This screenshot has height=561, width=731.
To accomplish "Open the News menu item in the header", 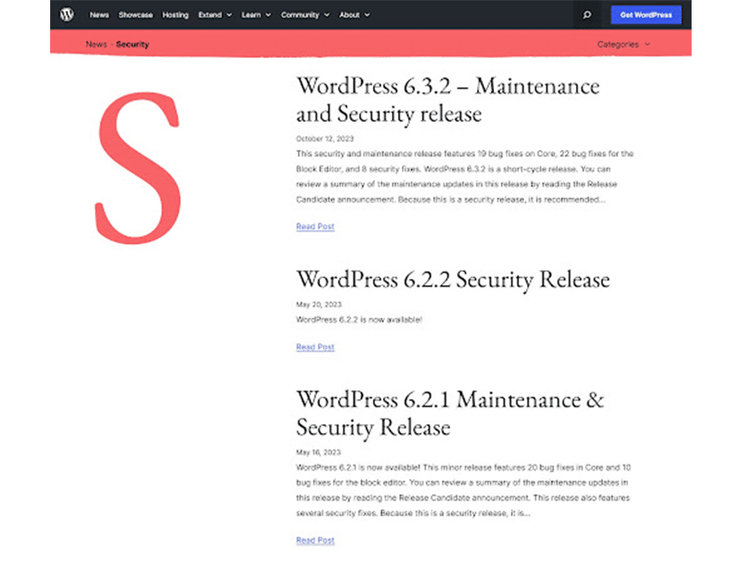I will pyautogui.click(x=98, y=15).
